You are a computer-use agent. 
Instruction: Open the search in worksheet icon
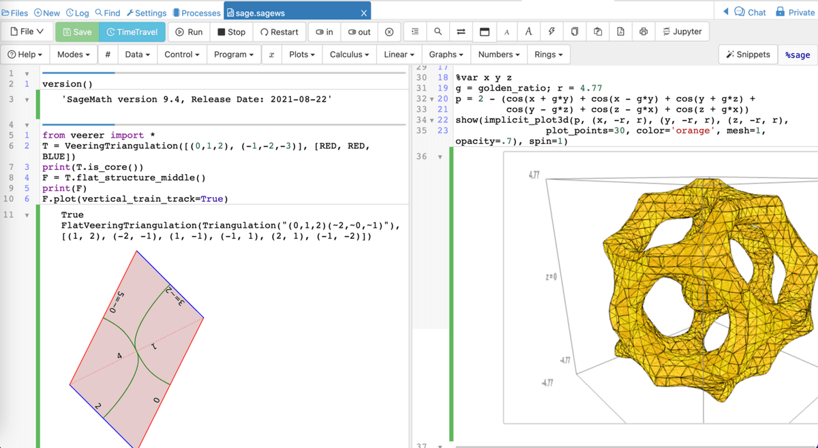(437, 31)
